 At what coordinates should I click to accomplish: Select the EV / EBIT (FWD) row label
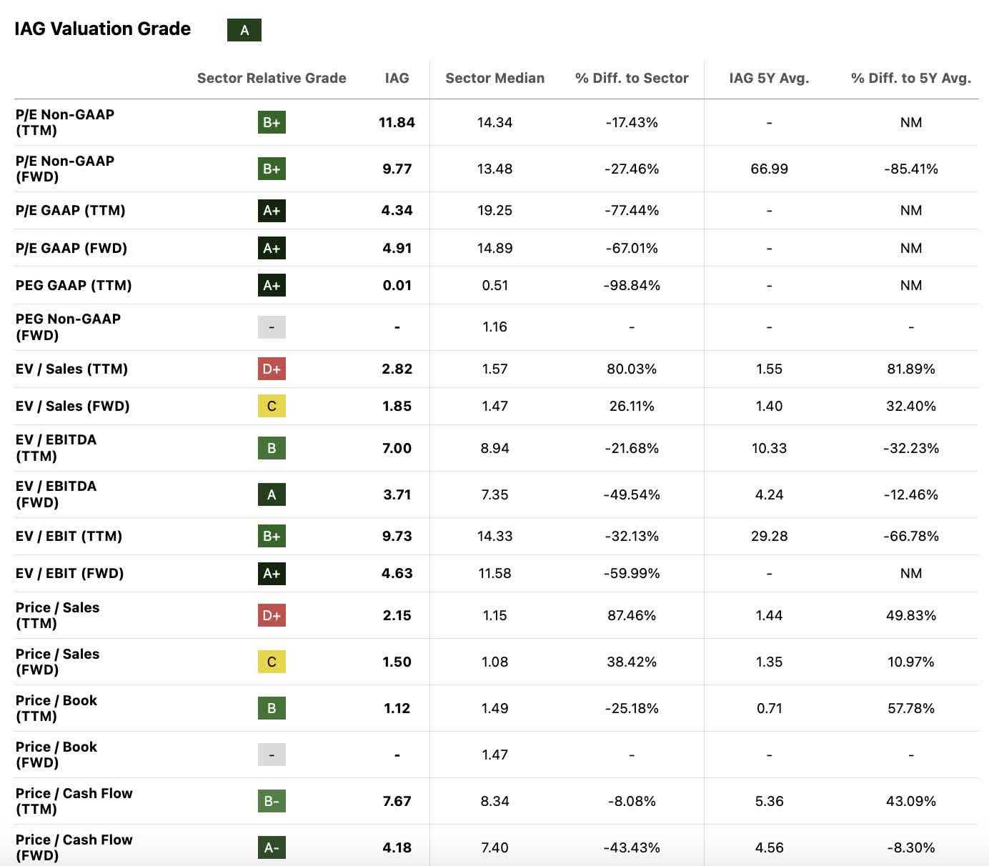(x=69, y=573)
